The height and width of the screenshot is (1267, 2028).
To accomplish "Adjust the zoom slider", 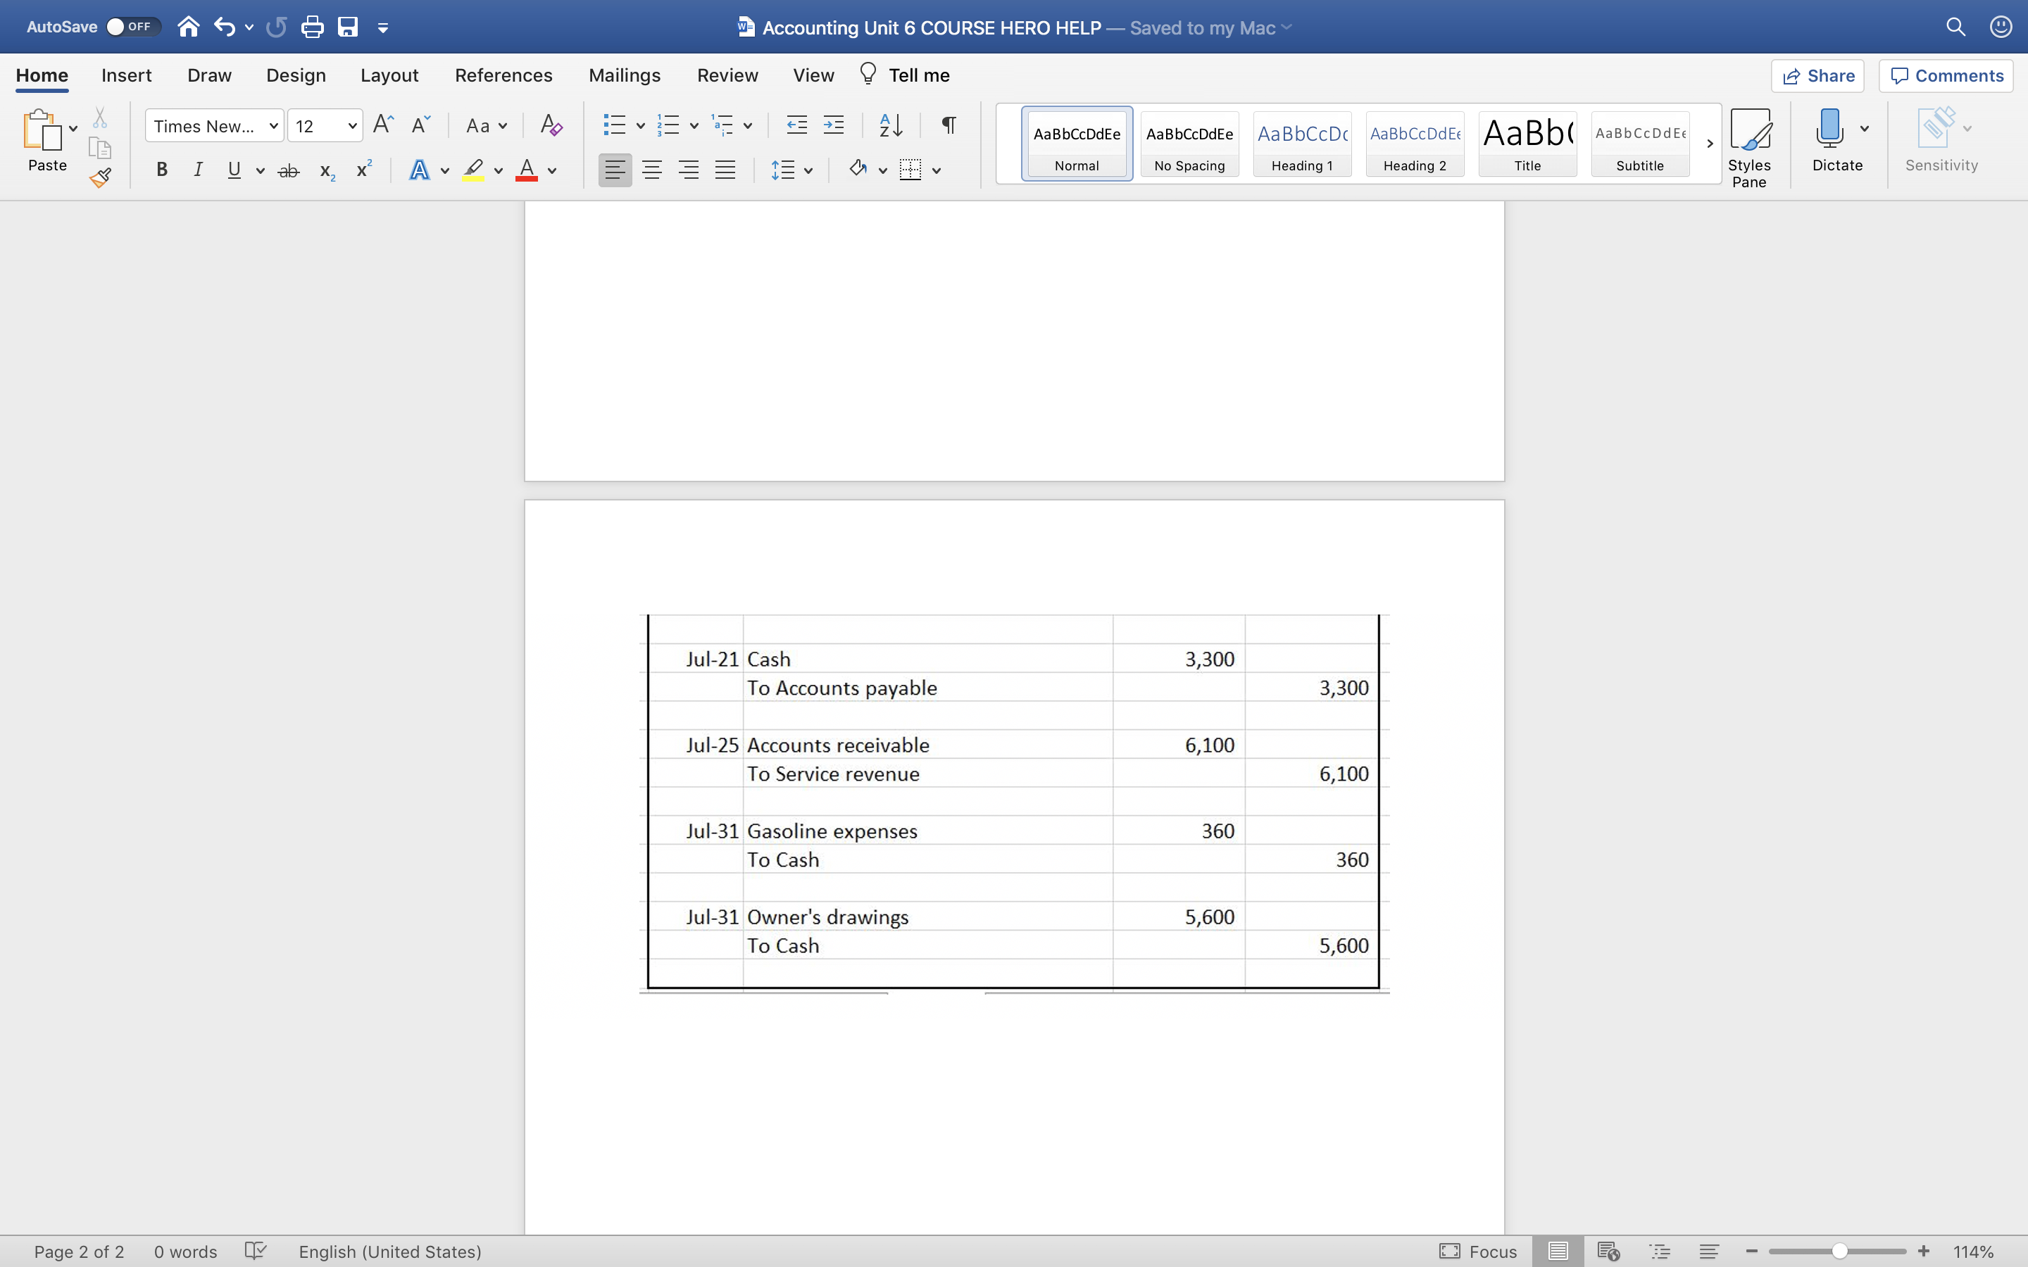I will [1838, 1250].
